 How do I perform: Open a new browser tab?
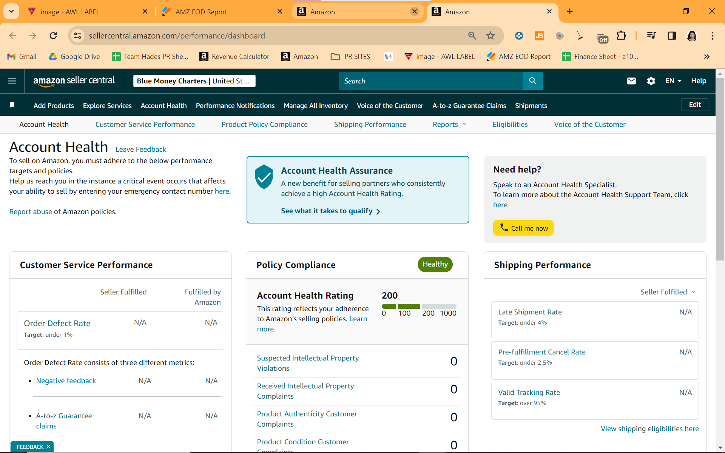tap(570, 12)
